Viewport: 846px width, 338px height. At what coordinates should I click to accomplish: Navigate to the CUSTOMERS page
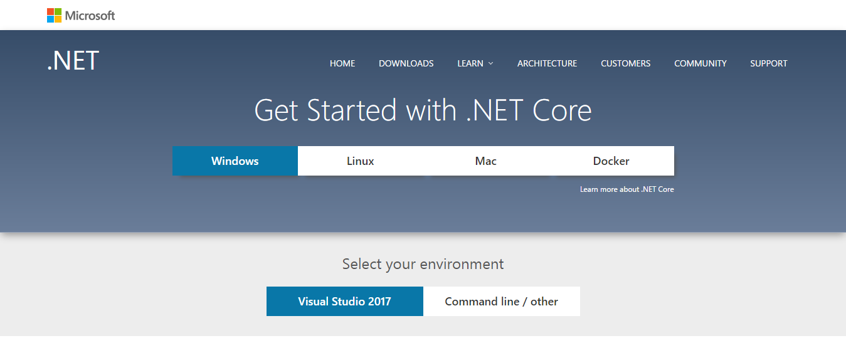pos(625,63)
